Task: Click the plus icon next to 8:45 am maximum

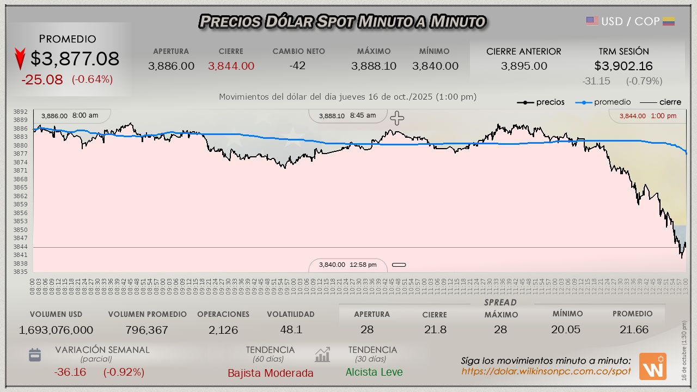Action: [397, 118]
